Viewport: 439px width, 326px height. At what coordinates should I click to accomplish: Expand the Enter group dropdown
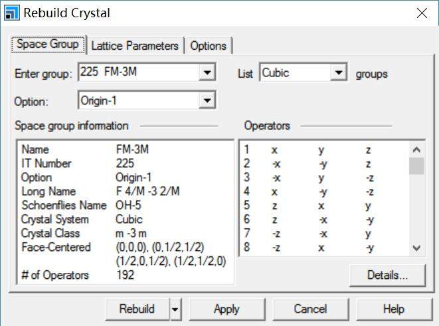click(207, 73)
